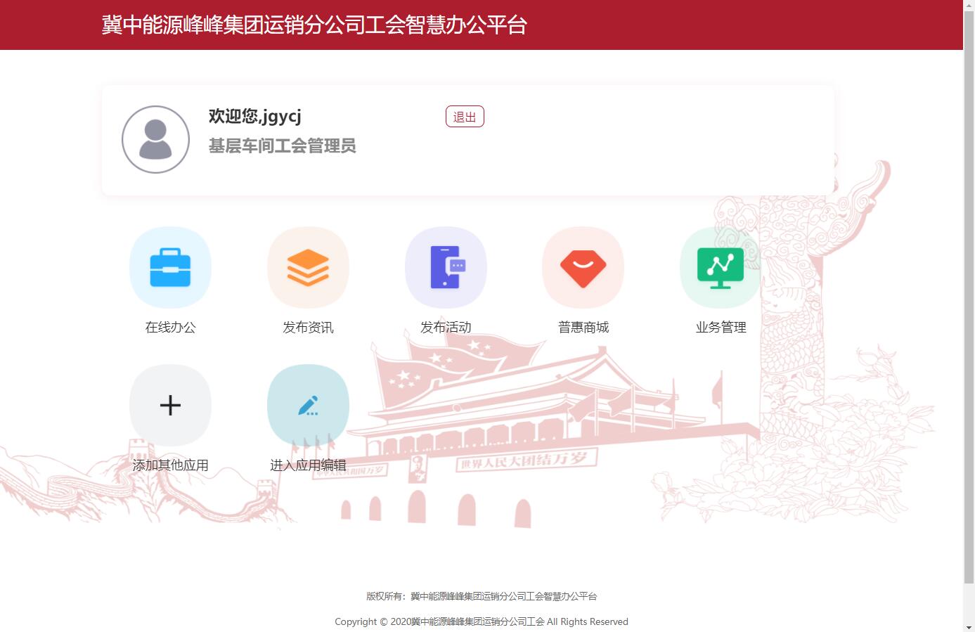
Task: Click the gray user avatar picture
Action: [x=155, y=139]
